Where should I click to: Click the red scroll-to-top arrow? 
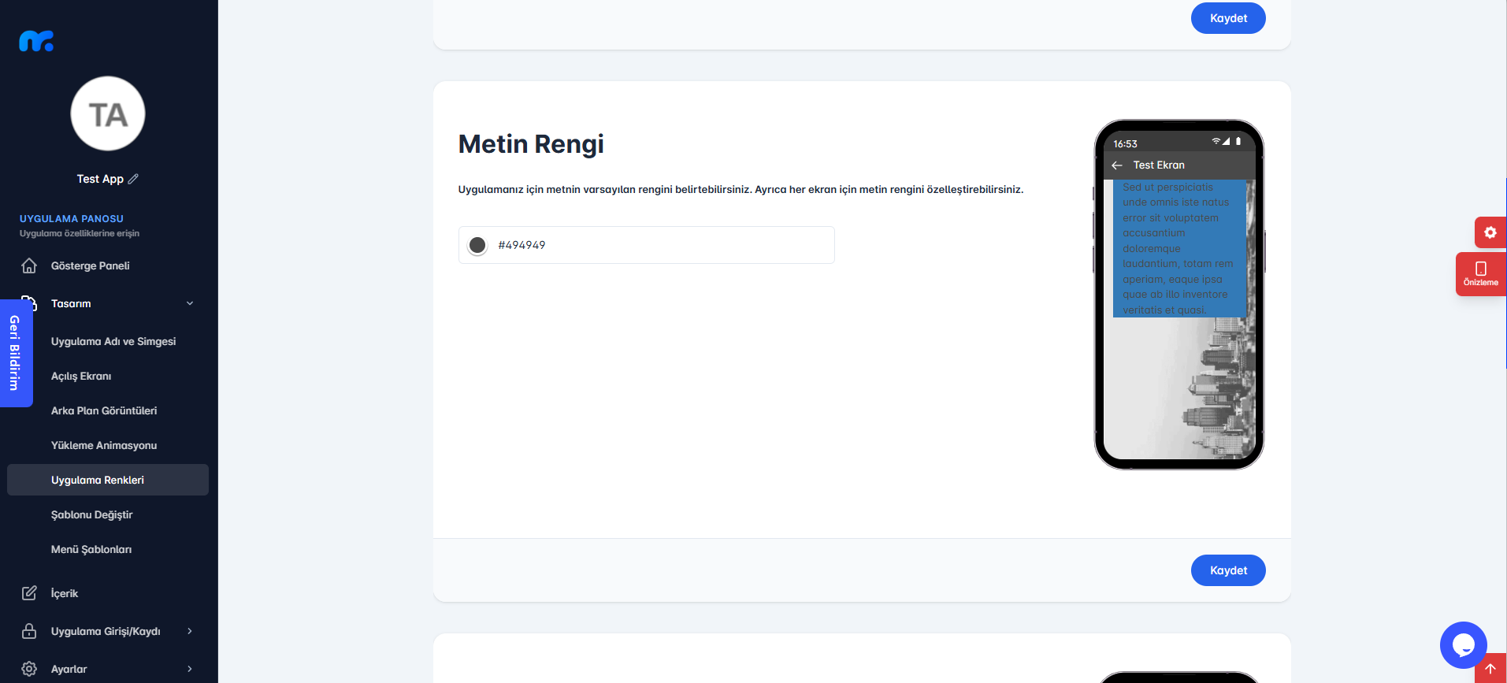[x=1490, y=668]
